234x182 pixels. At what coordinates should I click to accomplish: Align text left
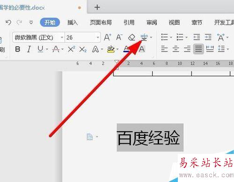pos(164,49)
